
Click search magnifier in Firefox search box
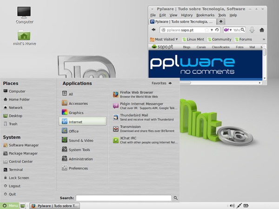pos(243,30)
